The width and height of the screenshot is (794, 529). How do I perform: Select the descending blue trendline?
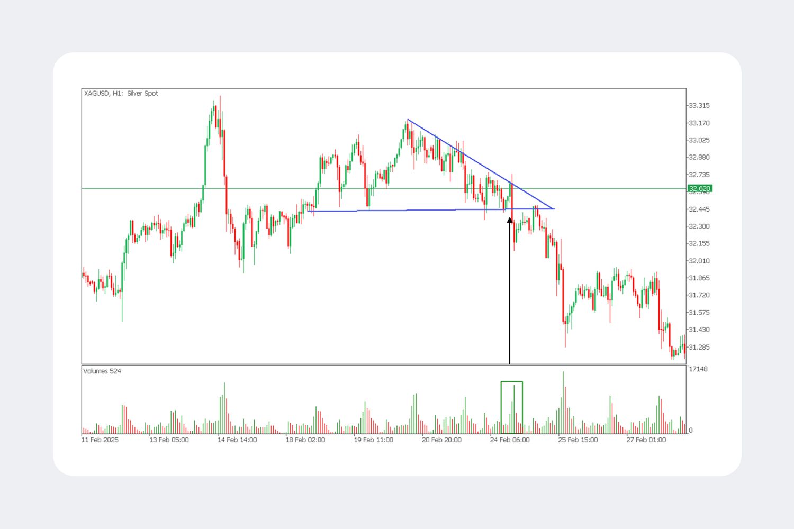(x=481, y=165)
